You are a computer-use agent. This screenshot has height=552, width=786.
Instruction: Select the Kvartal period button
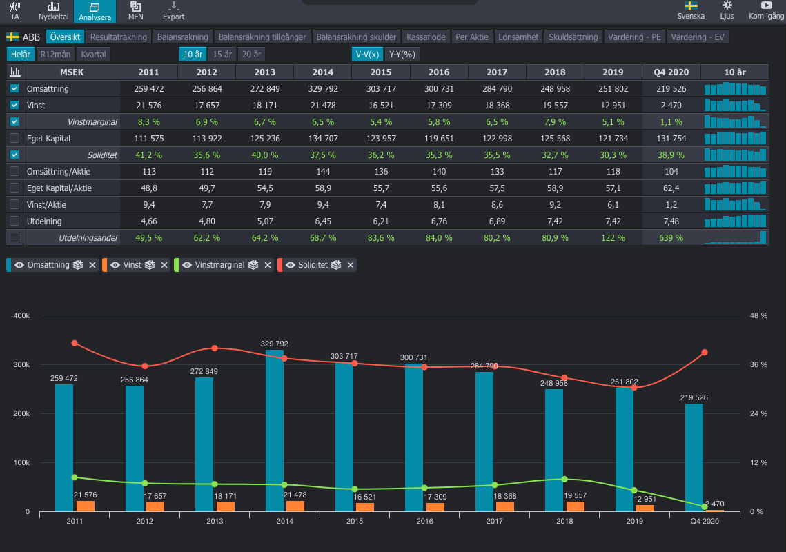(x=93, y=55)
